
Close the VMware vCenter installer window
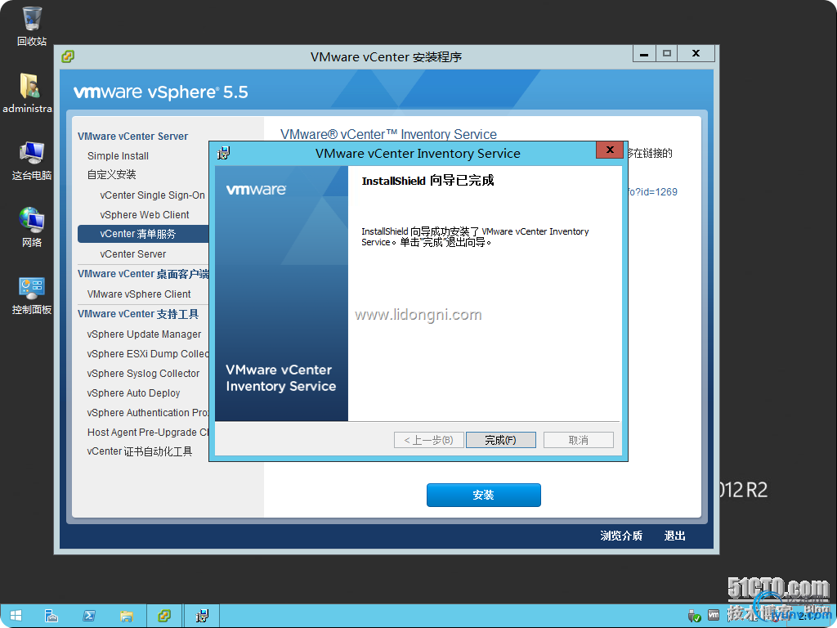pos(696,53)
